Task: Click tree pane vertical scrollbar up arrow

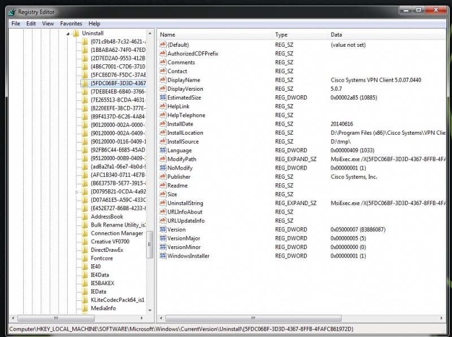Action: pyautogui.click(x=150, y=33)
